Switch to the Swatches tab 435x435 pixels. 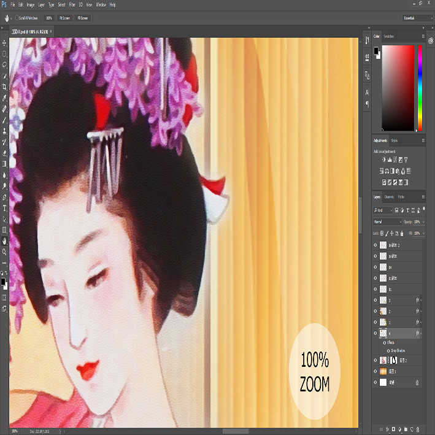pyautogui.click(x=388, y=36)
